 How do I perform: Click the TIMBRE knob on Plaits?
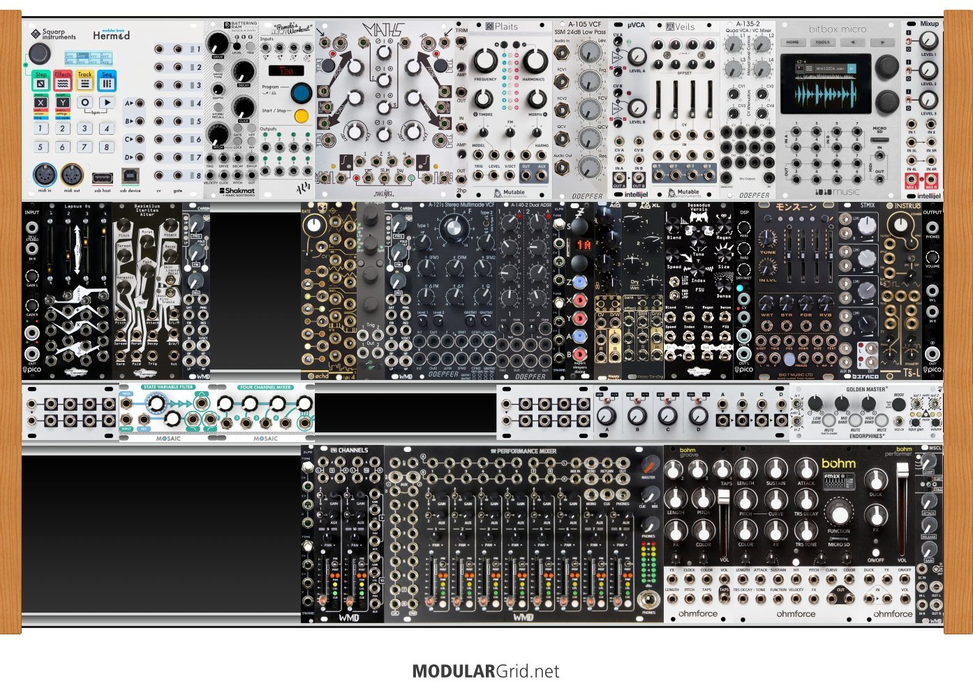point(484,99)
